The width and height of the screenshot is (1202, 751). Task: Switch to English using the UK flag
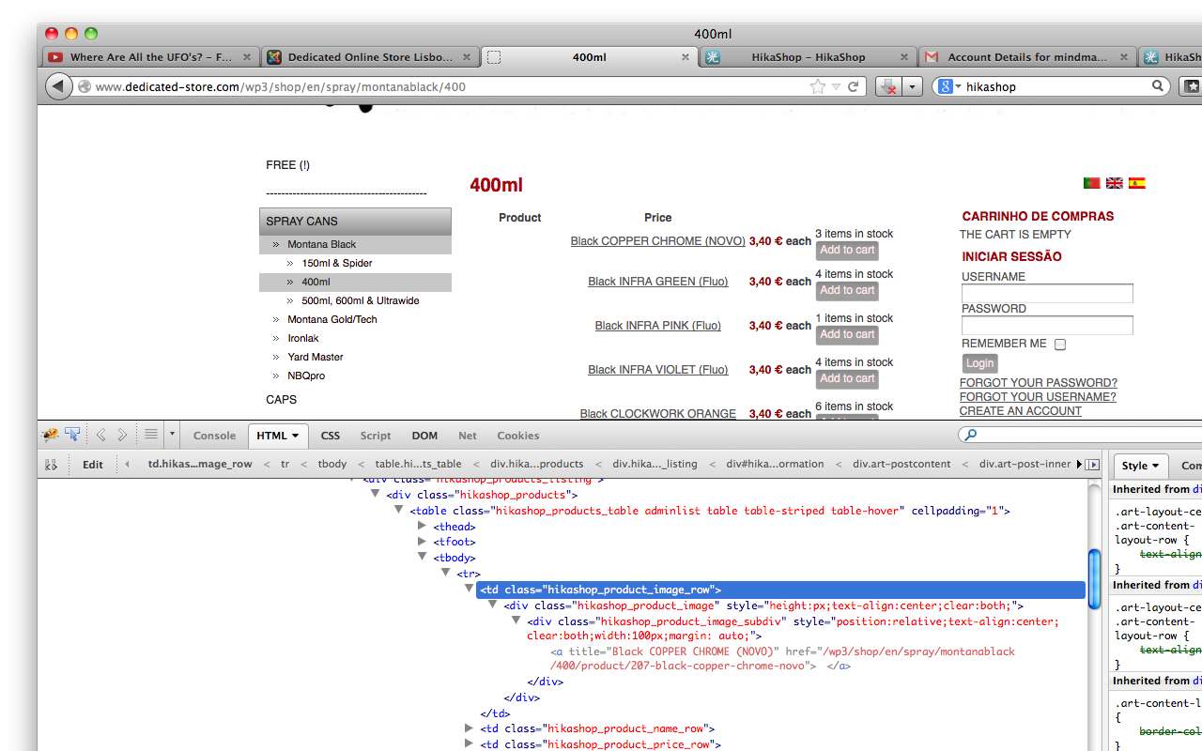pos(1114,183)
